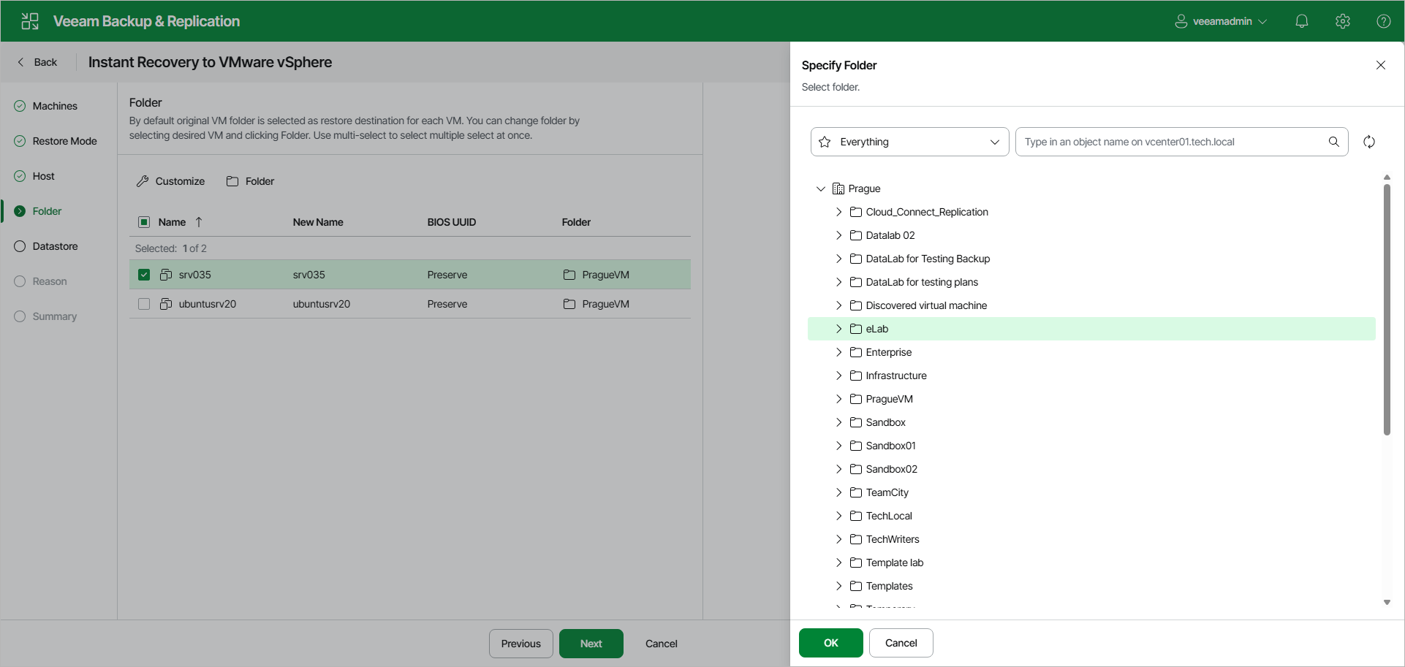Click the Next button
The width and height of the screenshot is (1405, 667).
coord(591,644)
